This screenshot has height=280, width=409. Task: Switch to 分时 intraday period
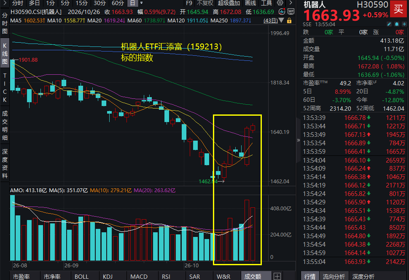click(x=17, y=3)
